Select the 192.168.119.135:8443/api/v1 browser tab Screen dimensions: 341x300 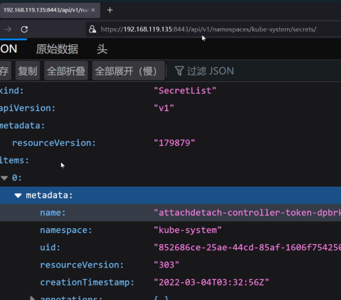pos(50,10)
